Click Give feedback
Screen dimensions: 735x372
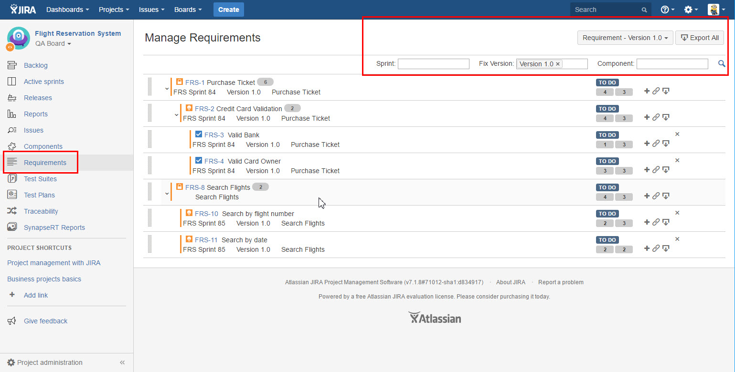(46, 321)
